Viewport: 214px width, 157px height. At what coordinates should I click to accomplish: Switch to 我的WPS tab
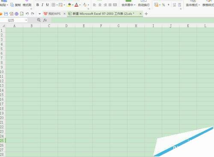click(x=52, y=14)
